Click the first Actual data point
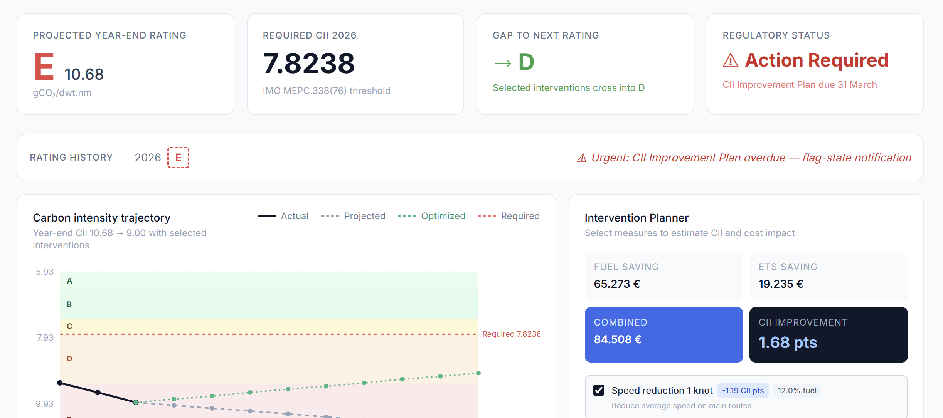The height and width of the screenshot is (418, 943). click(60, 383)
